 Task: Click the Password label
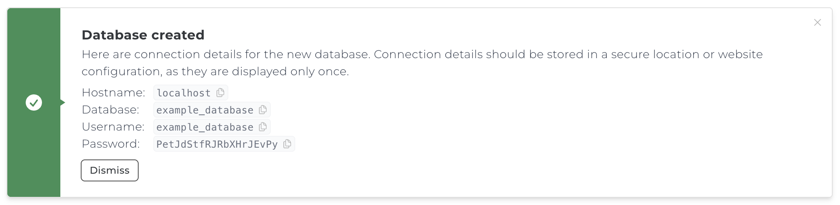point(111,144)
